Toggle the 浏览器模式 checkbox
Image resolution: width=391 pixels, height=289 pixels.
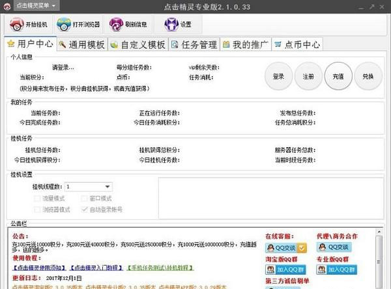(x=38, y=210)
